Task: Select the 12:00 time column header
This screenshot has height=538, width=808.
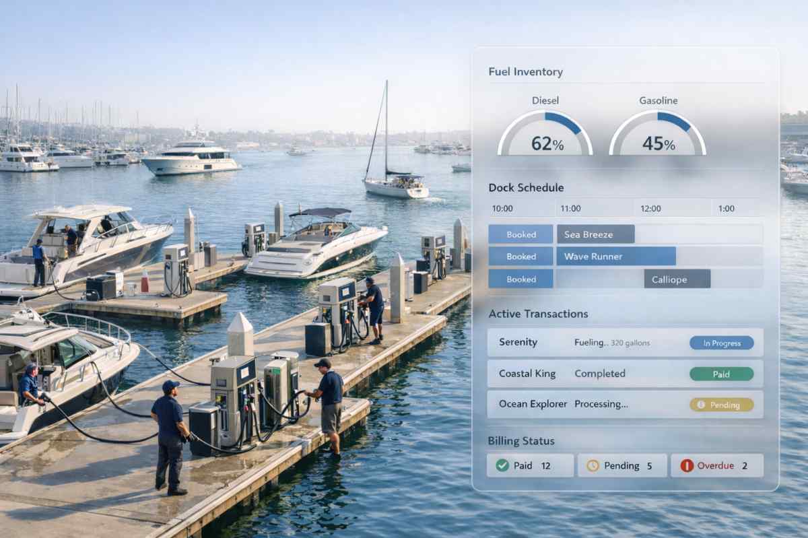Action: [650, 208]
